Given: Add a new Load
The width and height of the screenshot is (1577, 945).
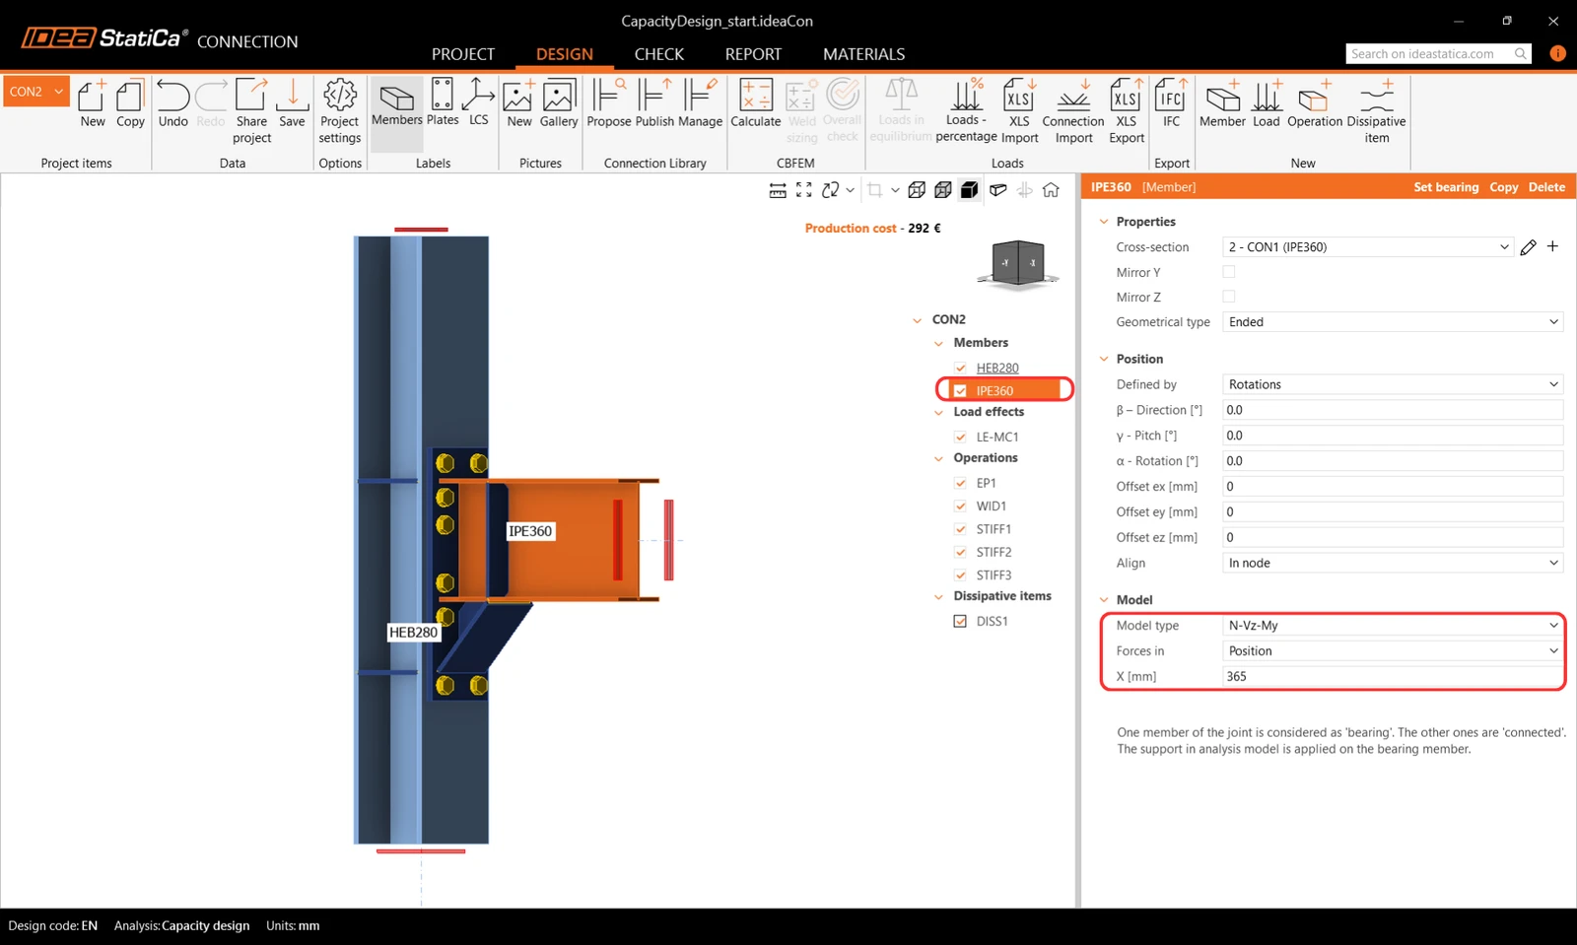Looking at the screenshot, I should click(x=1267, y=103).
